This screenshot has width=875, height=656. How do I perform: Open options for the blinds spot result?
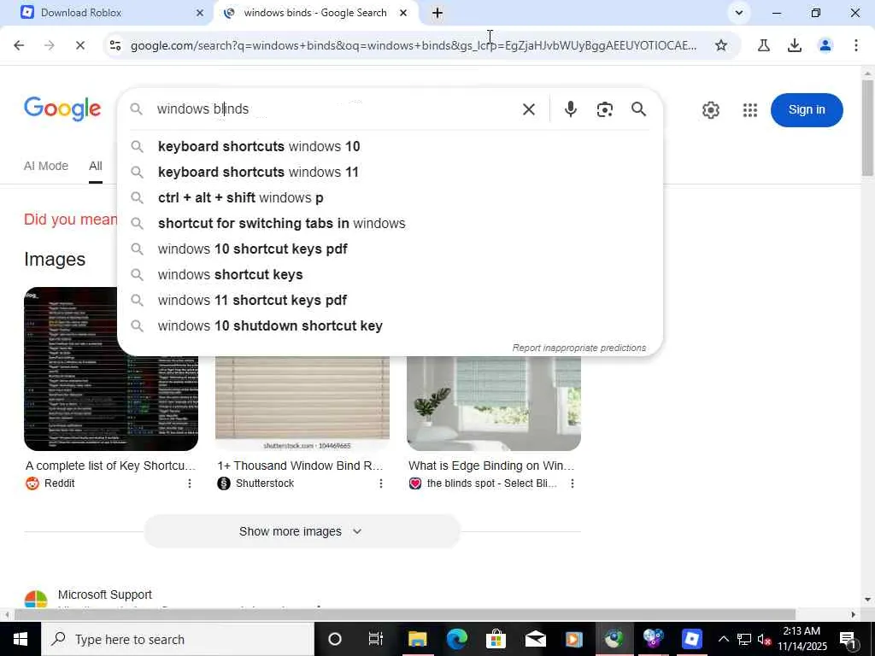coord(572,483)
